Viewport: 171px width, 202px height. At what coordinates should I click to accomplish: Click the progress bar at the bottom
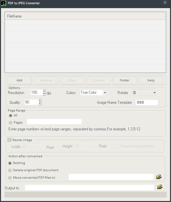tap(86, 195)
